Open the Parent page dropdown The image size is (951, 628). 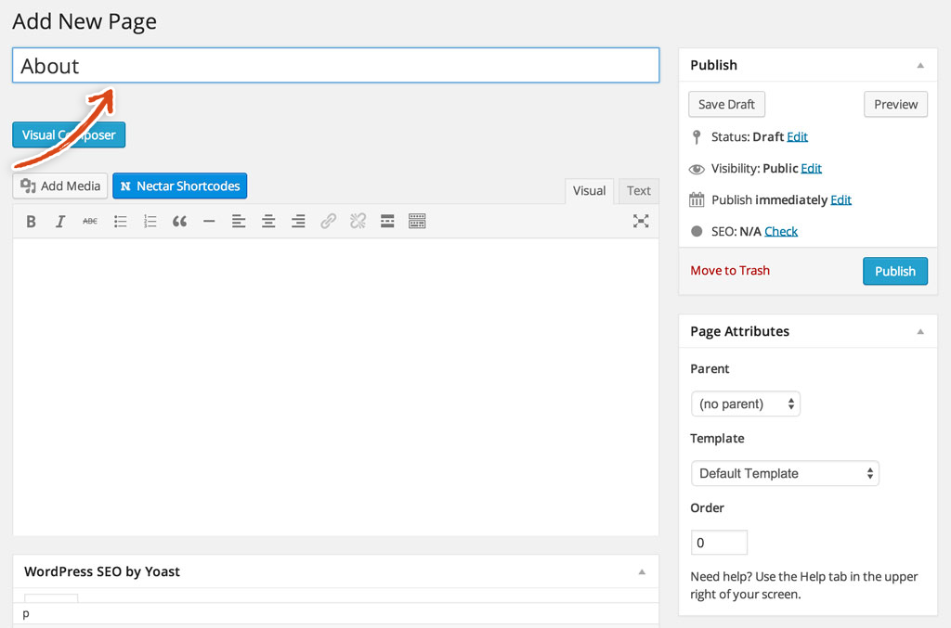coord(746,404)
